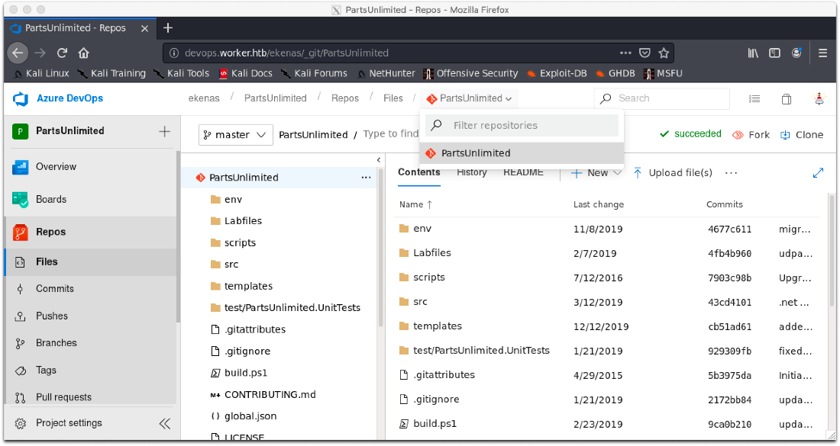Select PartsUnlimited in the repository dropdown list
840x446 pixels.
[522, 153]
